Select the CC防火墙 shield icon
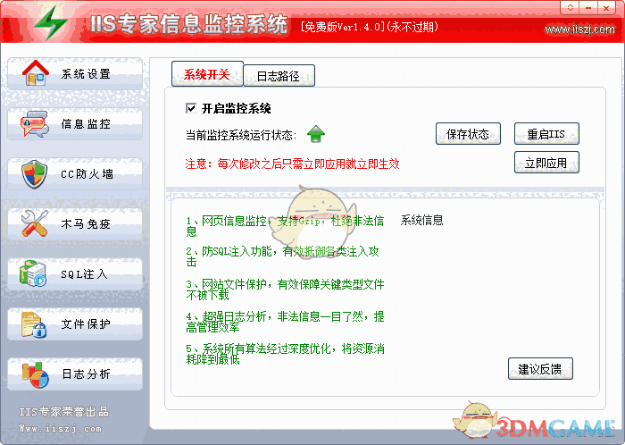 tap(35, 174)
